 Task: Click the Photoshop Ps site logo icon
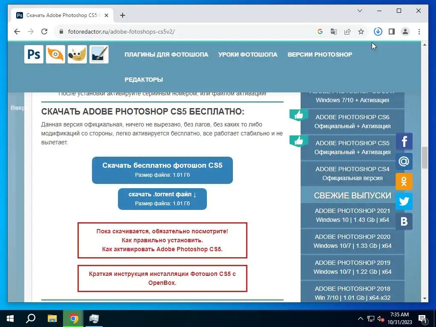point(34,54)
